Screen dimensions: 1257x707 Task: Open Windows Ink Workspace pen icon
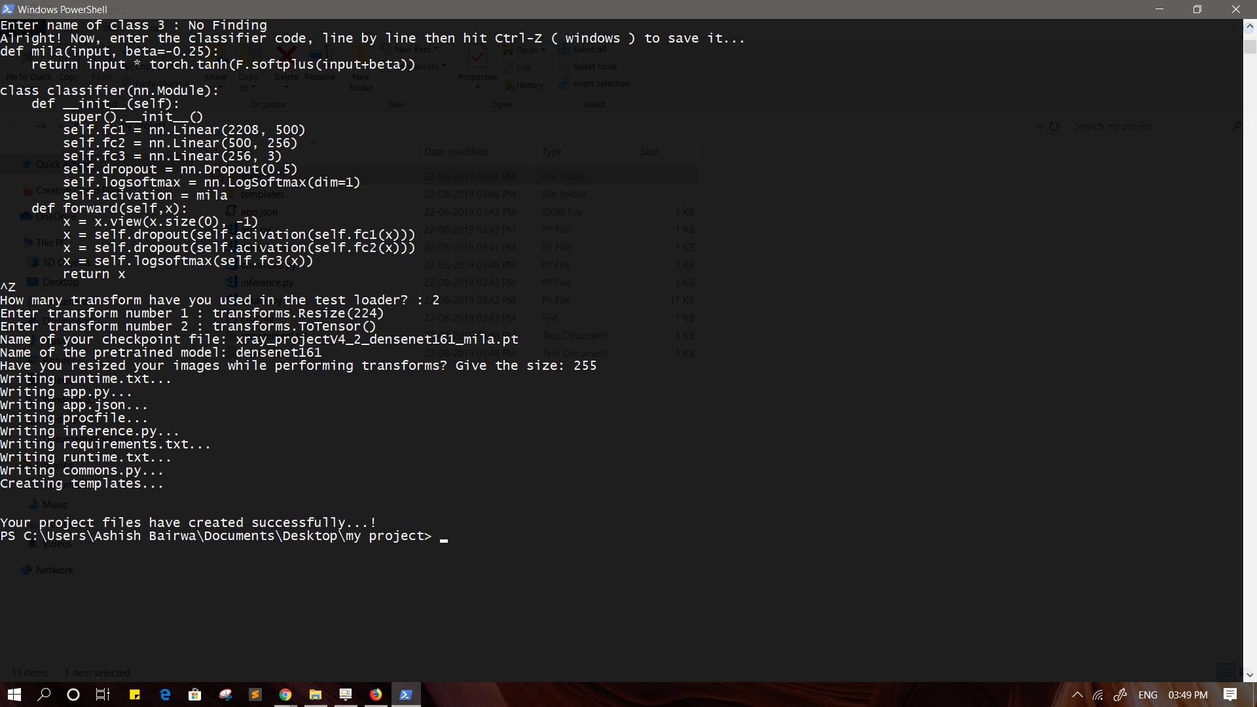[1120, 695]
